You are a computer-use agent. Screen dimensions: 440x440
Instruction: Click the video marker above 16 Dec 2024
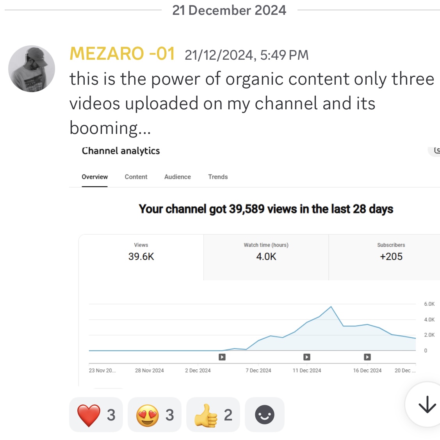(x=367, y=357)
